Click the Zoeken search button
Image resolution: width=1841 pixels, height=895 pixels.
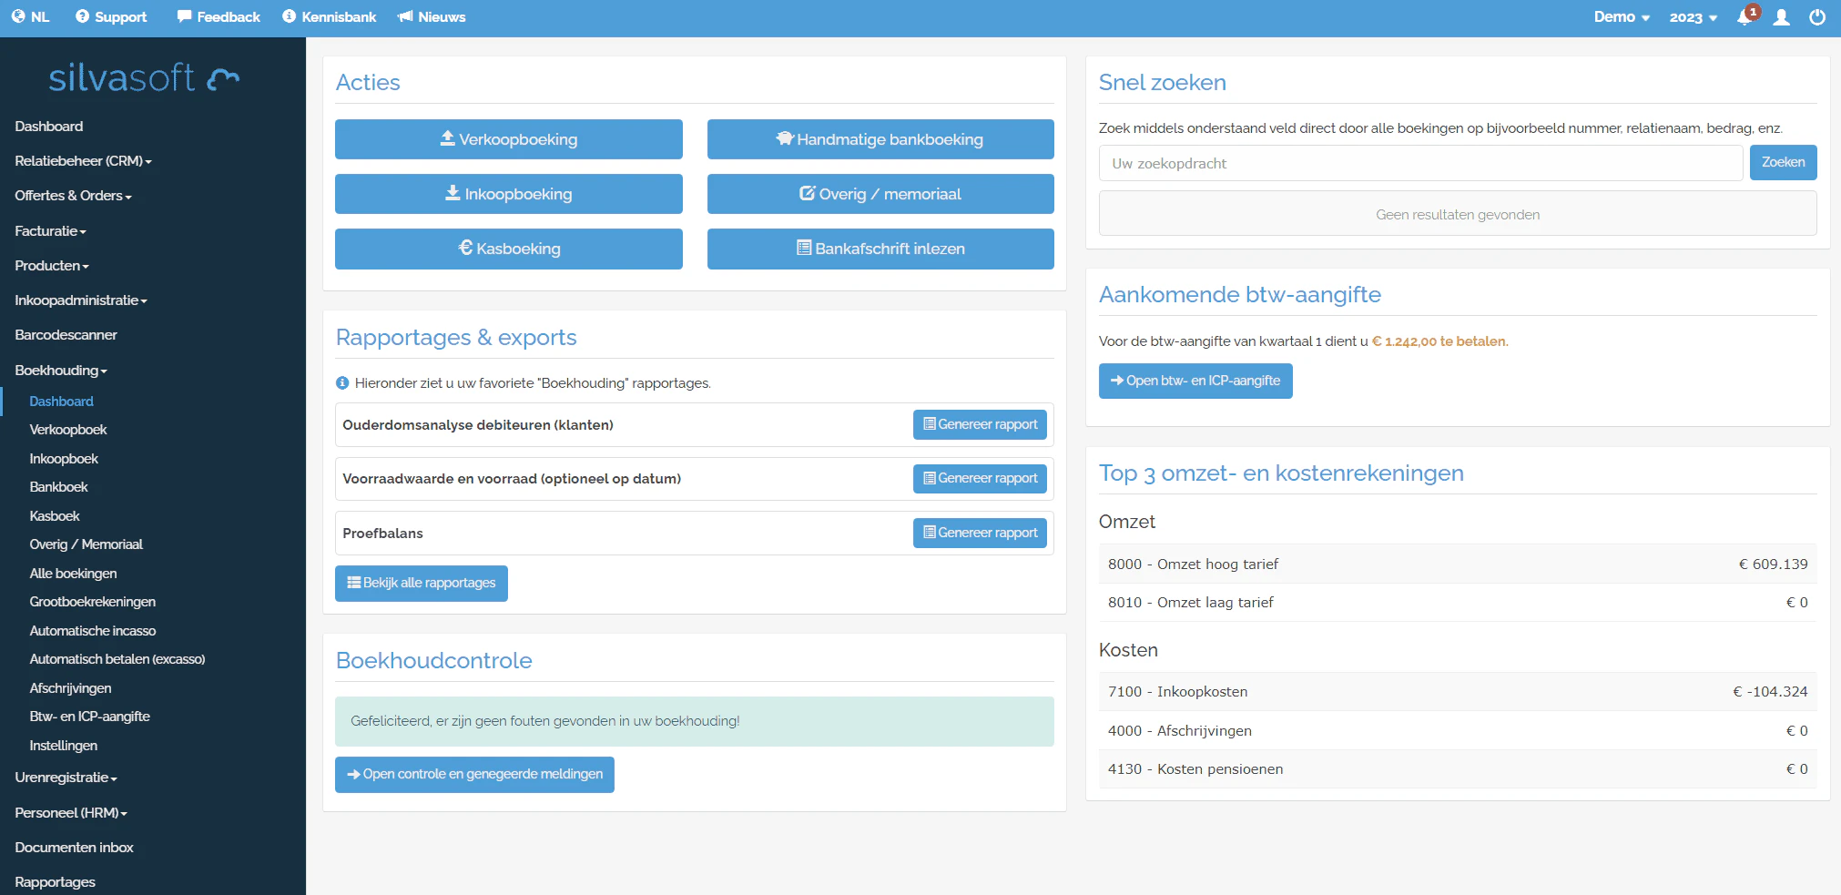pos(1783,162)
